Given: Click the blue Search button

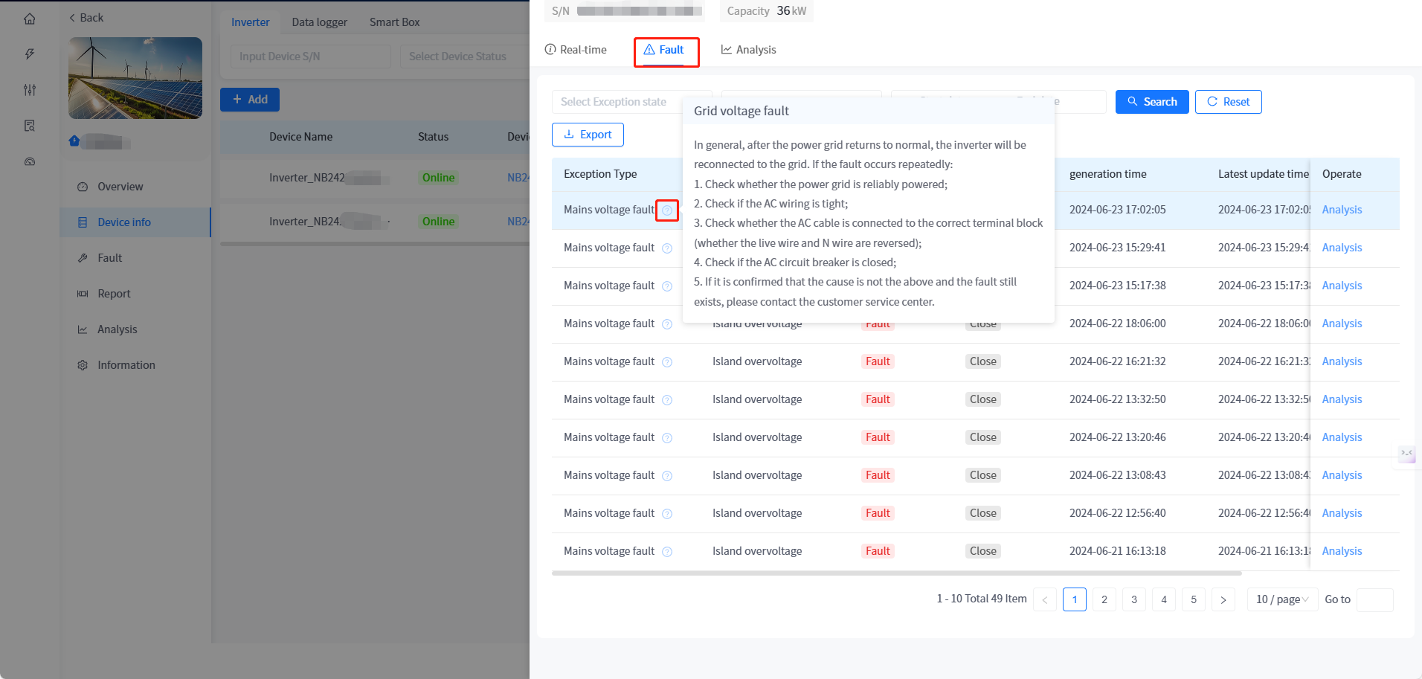Looking at the screenshot, I should point(1151,102).
